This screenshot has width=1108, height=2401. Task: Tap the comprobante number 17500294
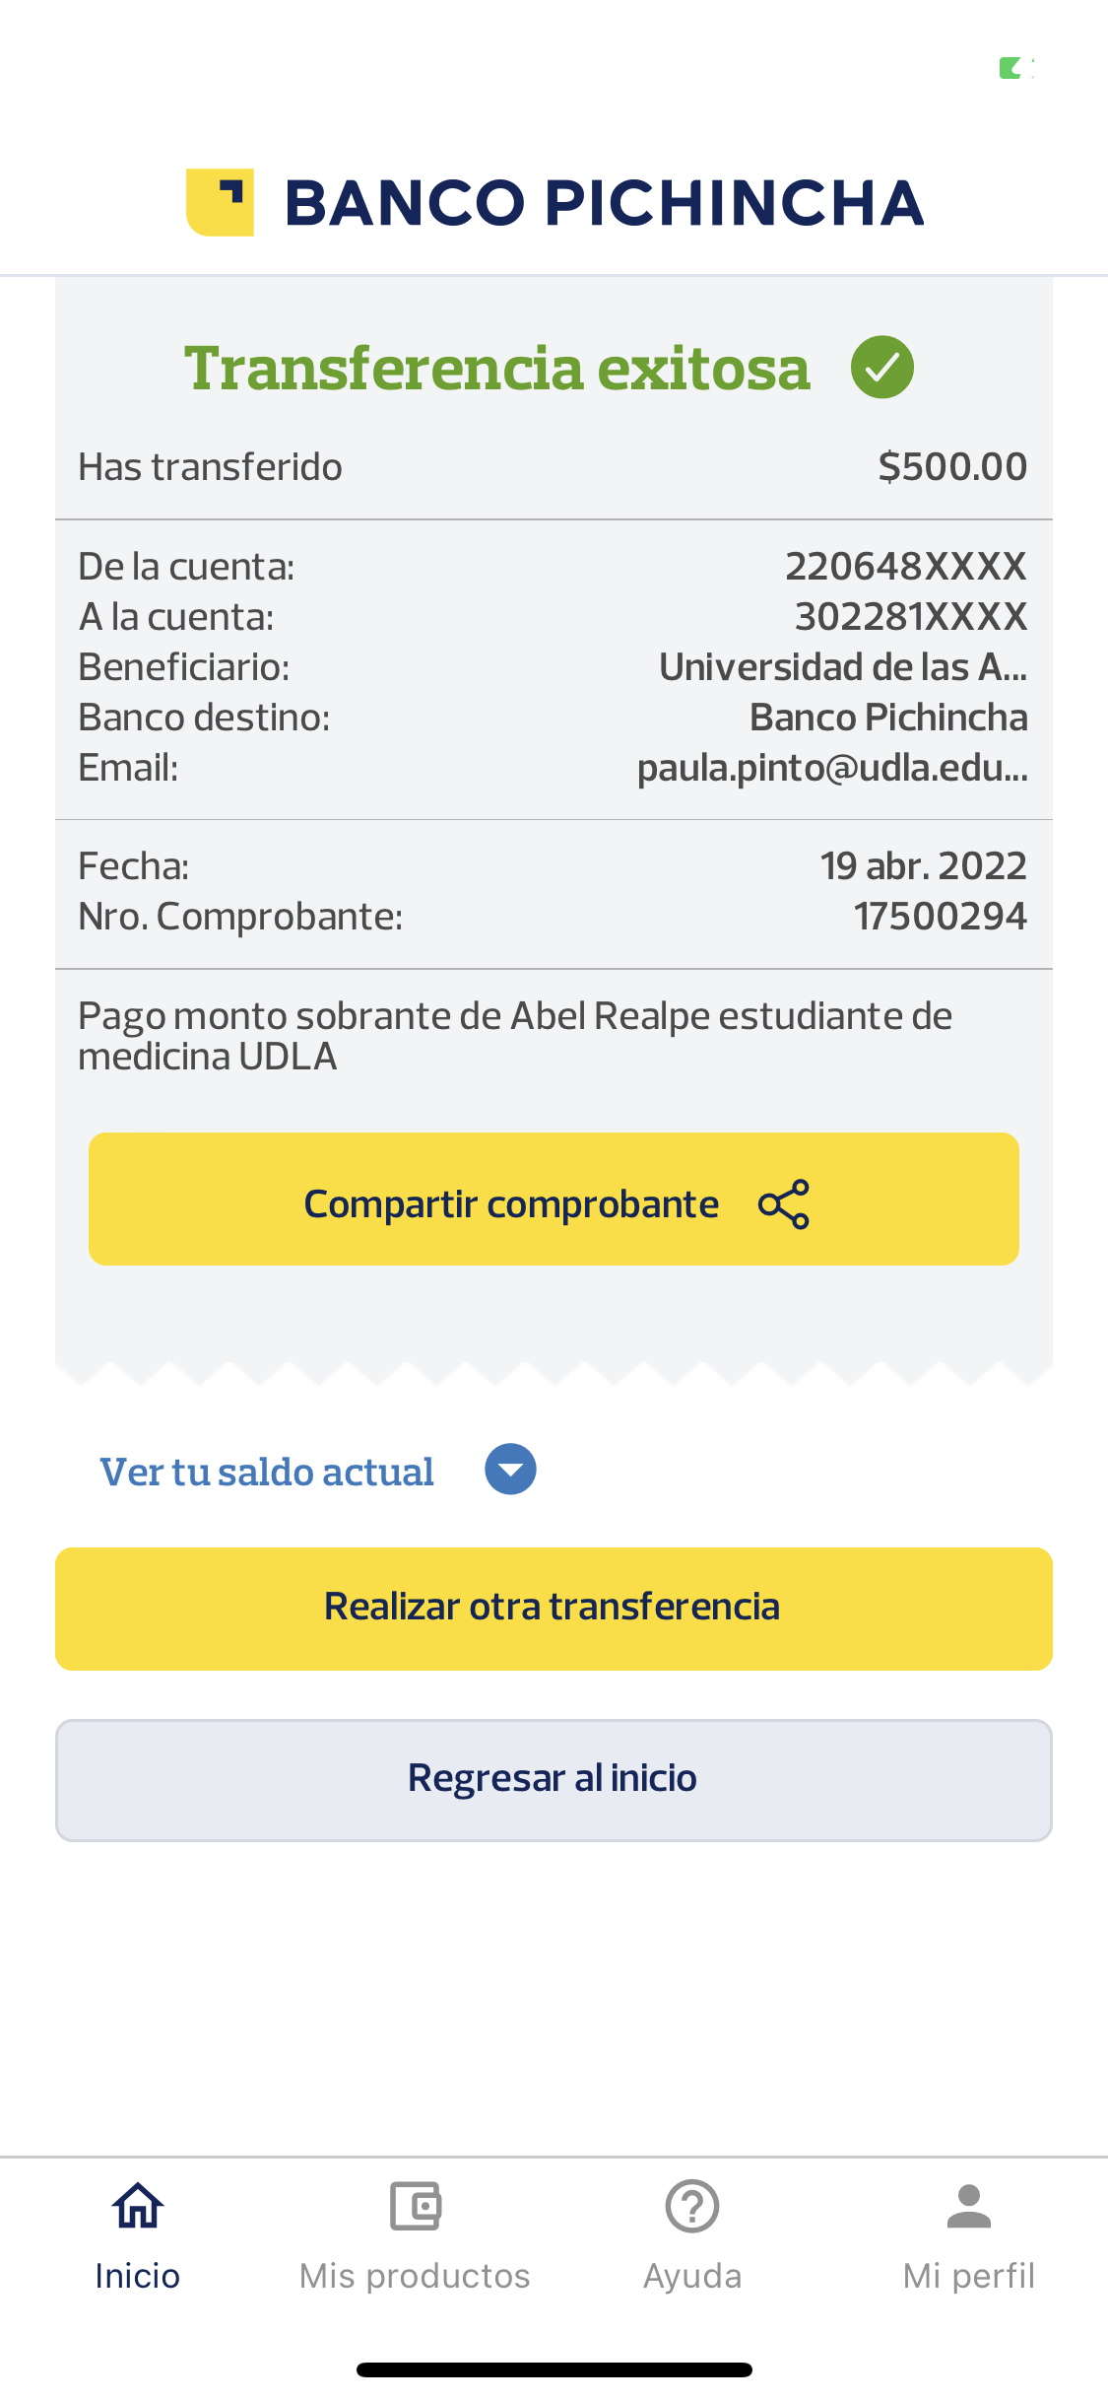point(940,917)
